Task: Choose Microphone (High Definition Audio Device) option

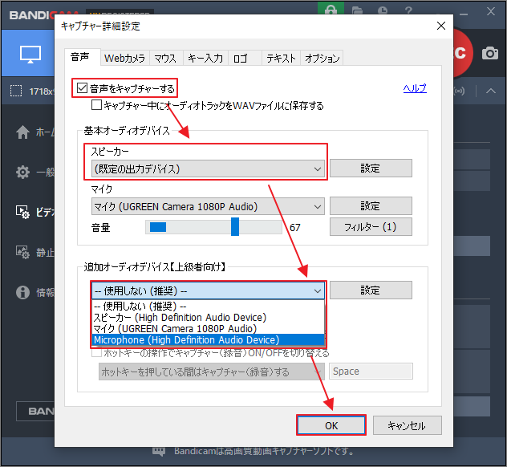Action: click(208, 340)
